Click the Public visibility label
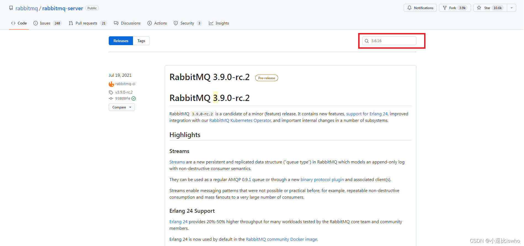This screenshot has height=246, width=524. pyautogui.click(x=92, y=8)
